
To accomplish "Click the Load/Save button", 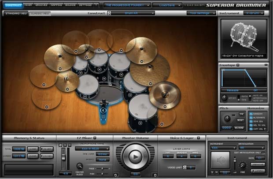I will pyautogui.click(x=166, y=5).
